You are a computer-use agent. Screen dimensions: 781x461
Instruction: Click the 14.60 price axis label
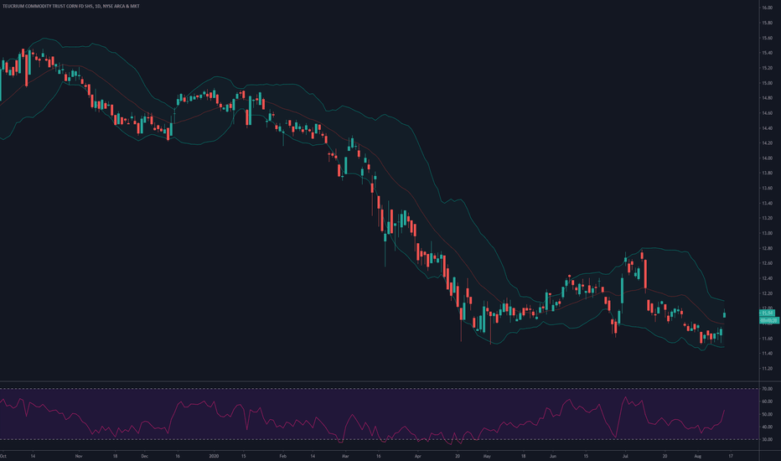(x=767, y=113)
